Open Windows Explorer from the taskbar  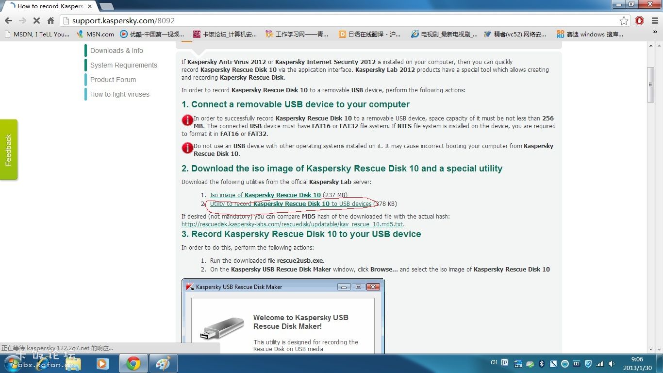pos(73,363)
